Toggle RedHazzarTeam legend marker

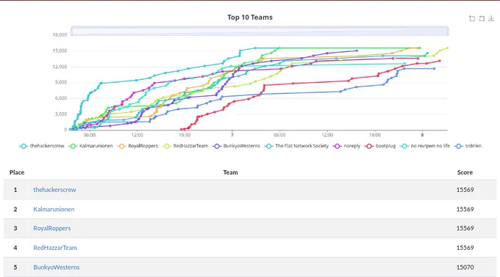click(x=185, y=146)
